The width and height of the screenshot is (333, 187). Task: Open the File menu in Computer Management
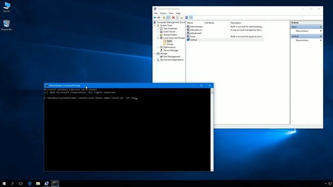pos(156,14)
